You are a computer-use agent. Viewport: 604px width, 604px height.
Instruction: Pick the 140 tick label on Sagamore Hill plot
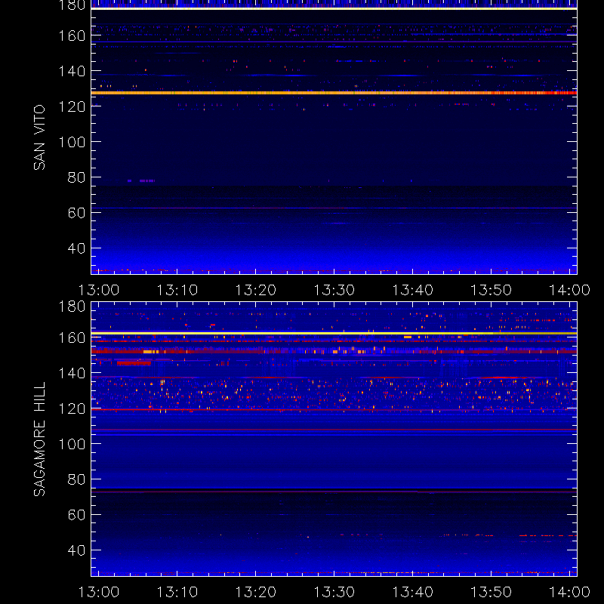click(x=72, y=373)
